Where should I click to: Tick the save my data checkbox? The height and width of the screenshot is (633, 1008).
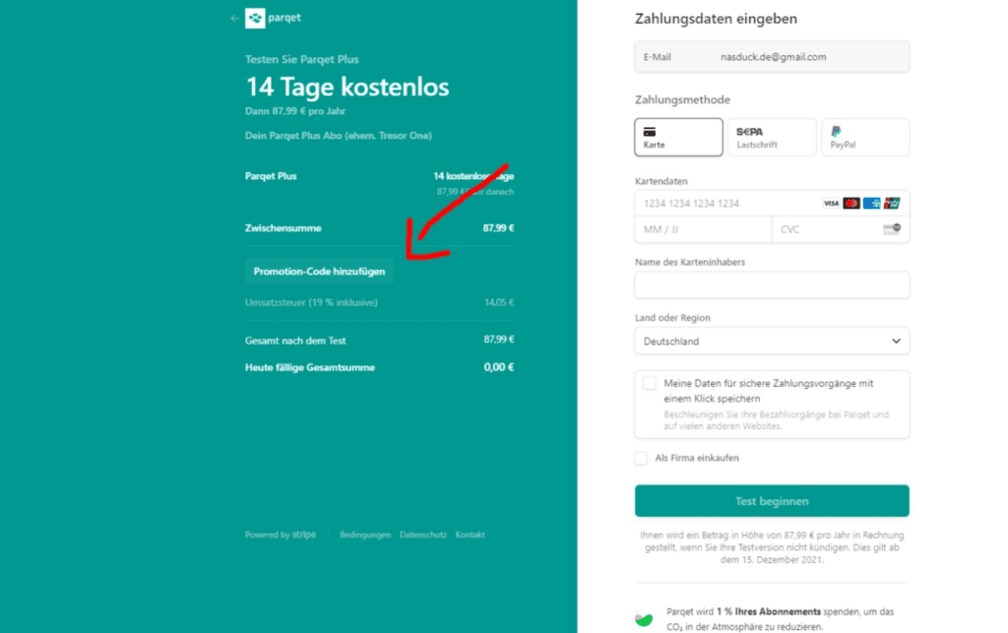click(x=650, y=384)
